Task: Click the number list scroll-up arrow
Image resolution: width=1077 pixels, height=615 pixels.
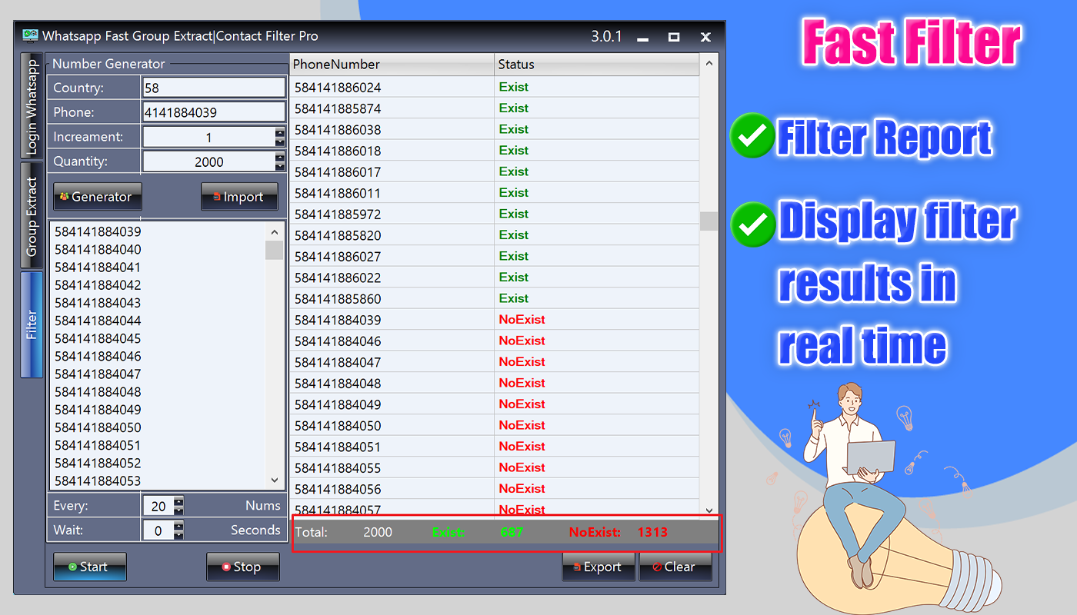Action: pyautogui.click(x=275, y=231)
